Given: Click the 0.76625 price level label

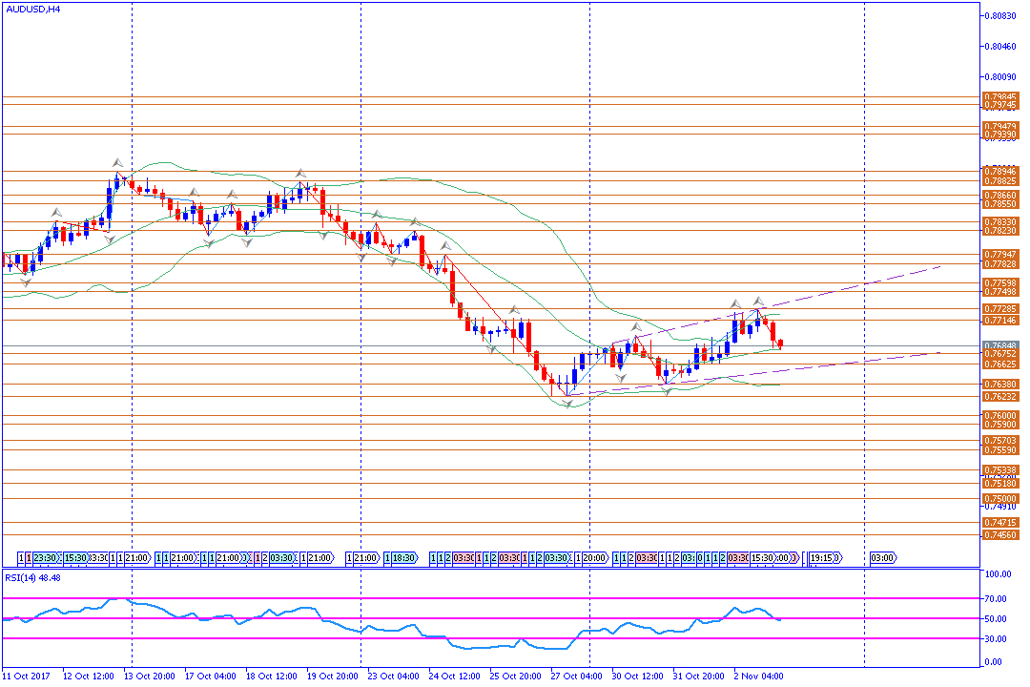Looking at the screenshot, I should [x=1000, y=364].
